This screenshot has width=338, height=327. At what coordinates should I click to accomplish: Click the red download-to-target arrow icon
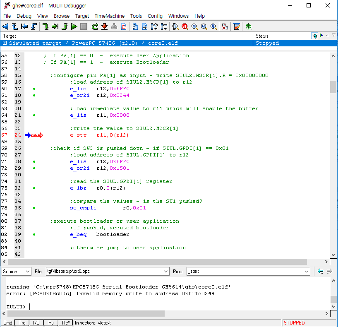(x=104, y=26)
